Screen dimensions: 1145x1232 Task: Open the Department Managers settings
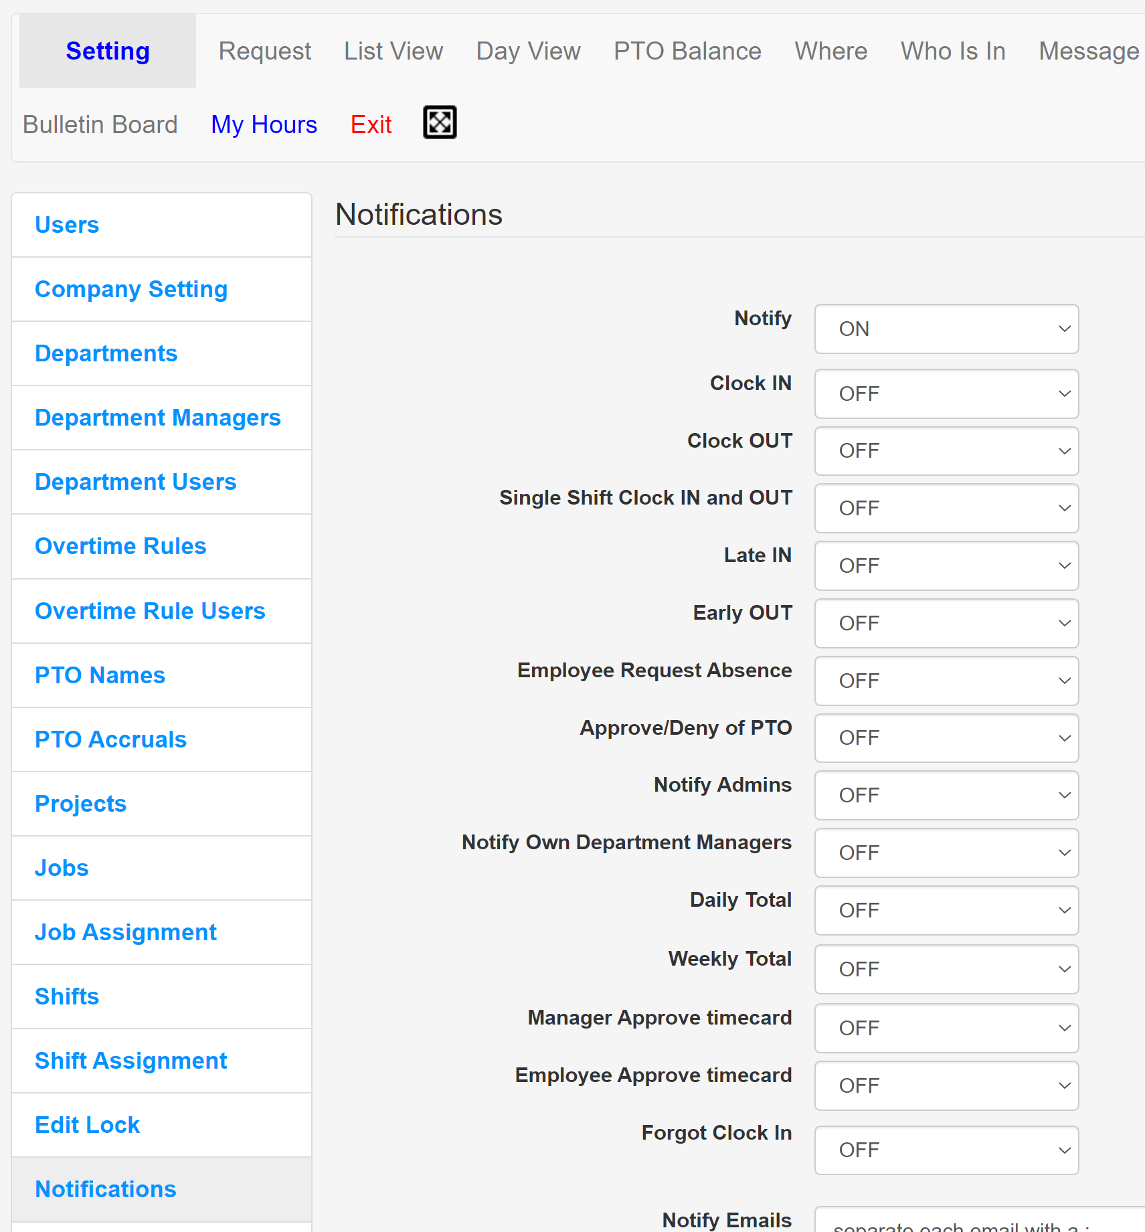click(x=158, y=418)
